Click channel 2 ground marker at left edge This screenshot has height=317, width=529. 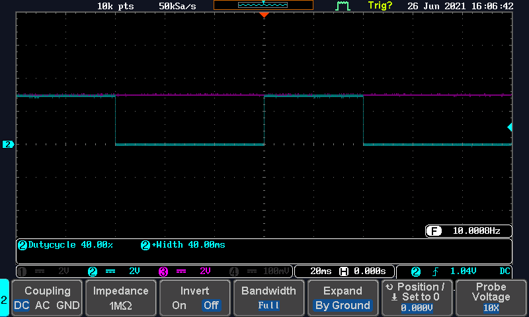[x=8, y=144]
